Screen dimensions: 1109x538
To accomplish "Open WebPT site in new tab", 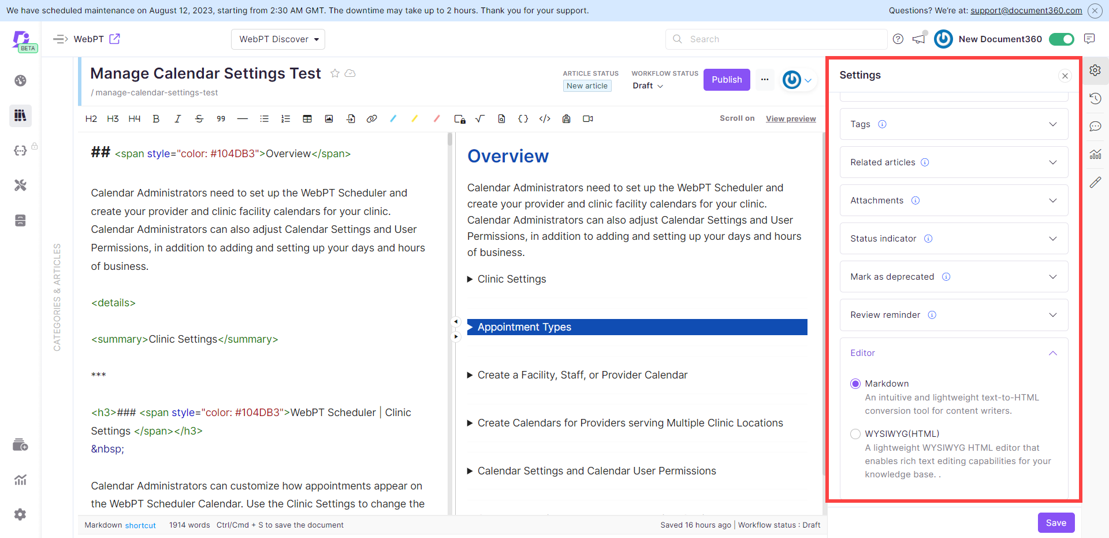I will click(115, 39).
